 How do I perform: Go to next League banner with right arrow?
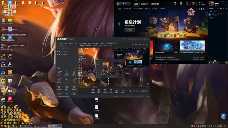pyautogui.click(x=203, y=24)
